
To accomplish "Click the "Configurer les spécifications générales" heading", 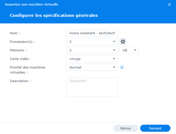I will point(54,15).
